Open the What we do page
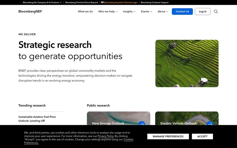This screenshot has height=148, width=237. (85, 12)
